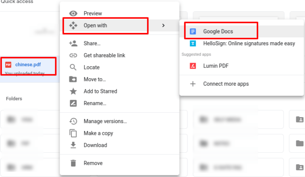Choose Open with menu entry
This screenshot has height=177, width=305.
click(120, 25)
